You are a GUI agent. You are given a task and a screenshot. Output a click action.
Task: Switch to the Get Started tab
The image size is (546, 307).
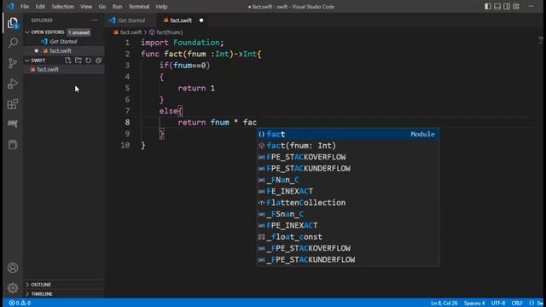point(131,20)
